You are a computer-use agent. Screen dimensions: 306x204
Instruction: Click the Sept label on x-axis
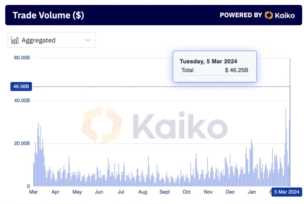pyautogui.click(x=164, y=192)
